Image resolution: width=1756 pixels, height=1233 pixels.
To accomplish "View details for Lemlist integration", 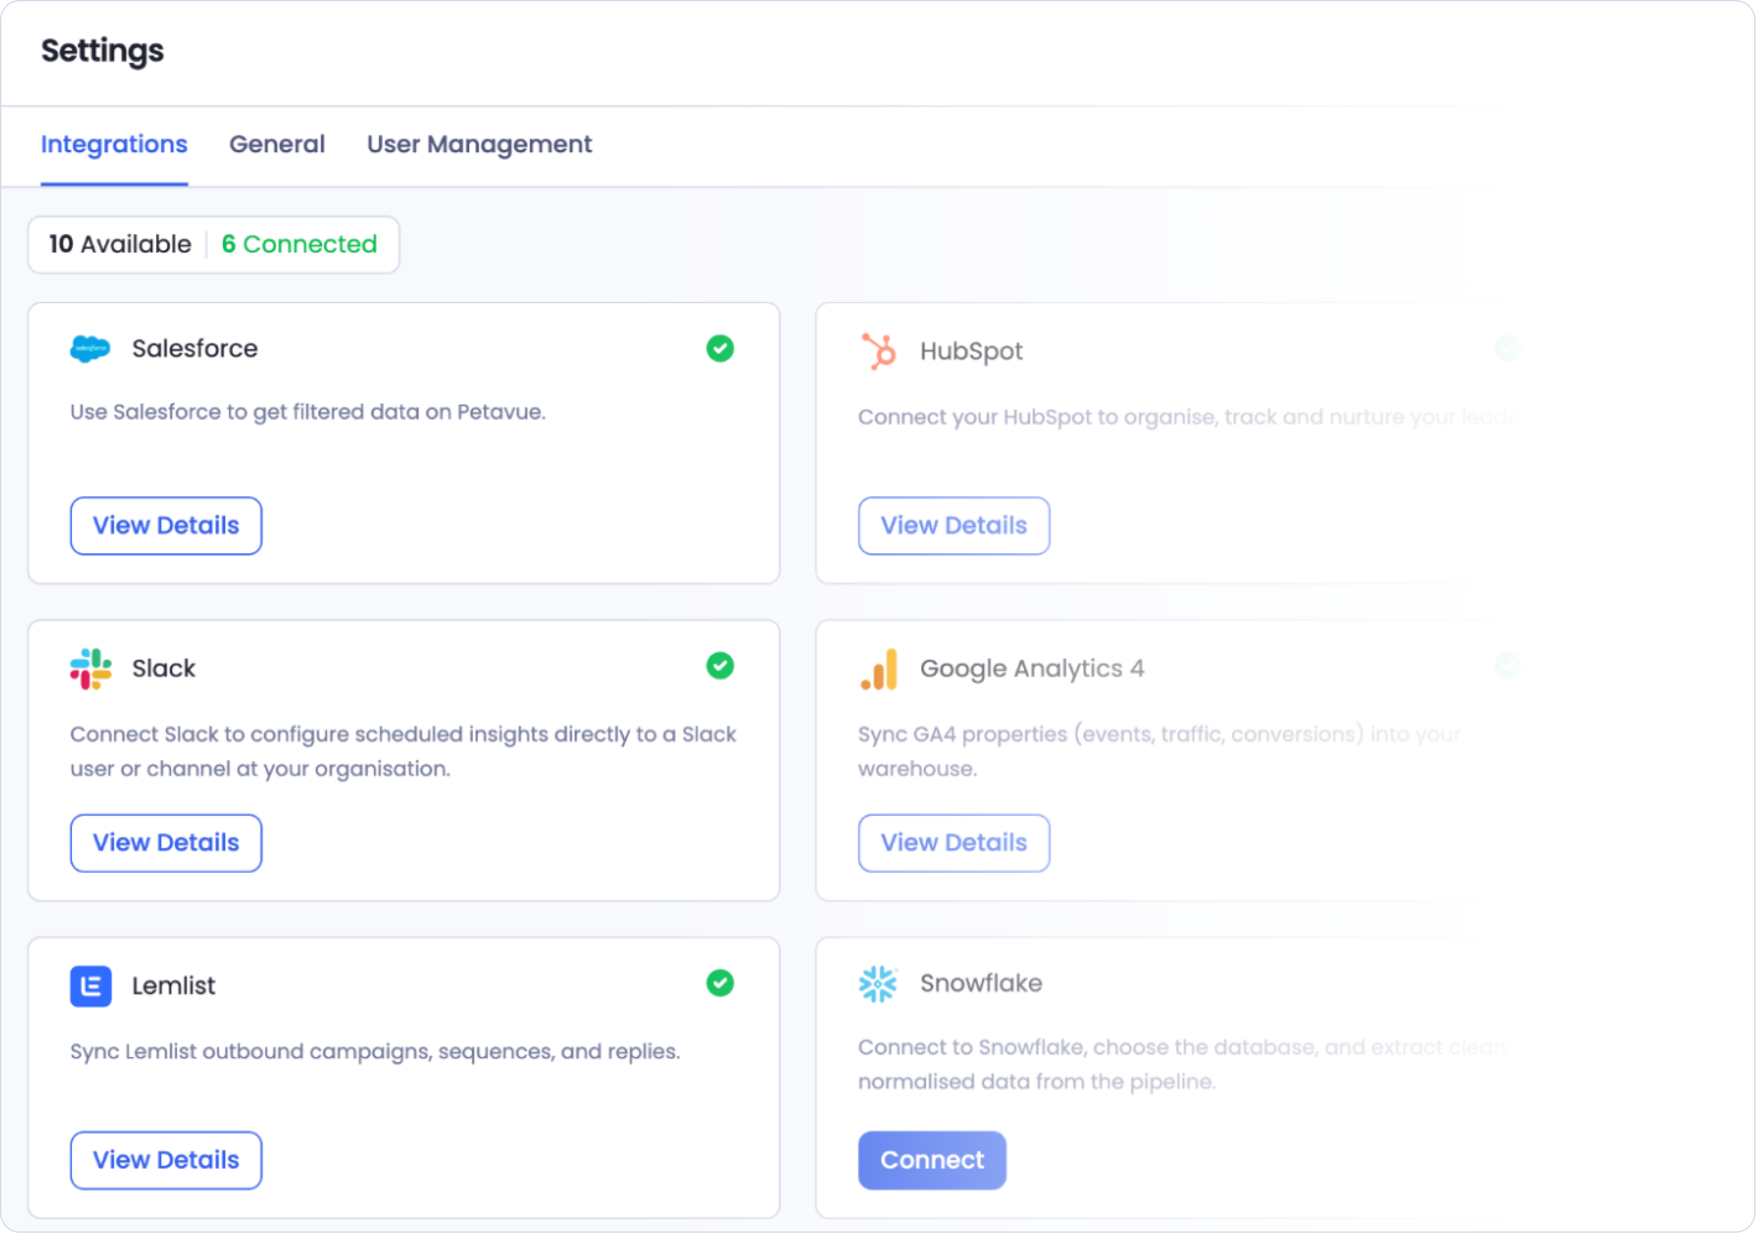I will tap(166, 1161).
